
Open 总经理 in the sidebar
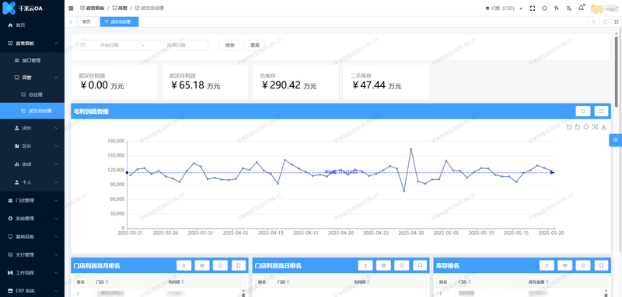click(x=32, y=95)
